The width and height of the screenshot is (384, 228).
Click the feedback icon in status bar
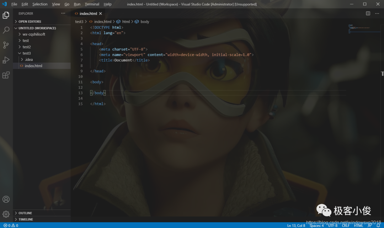tap(370, 225)
